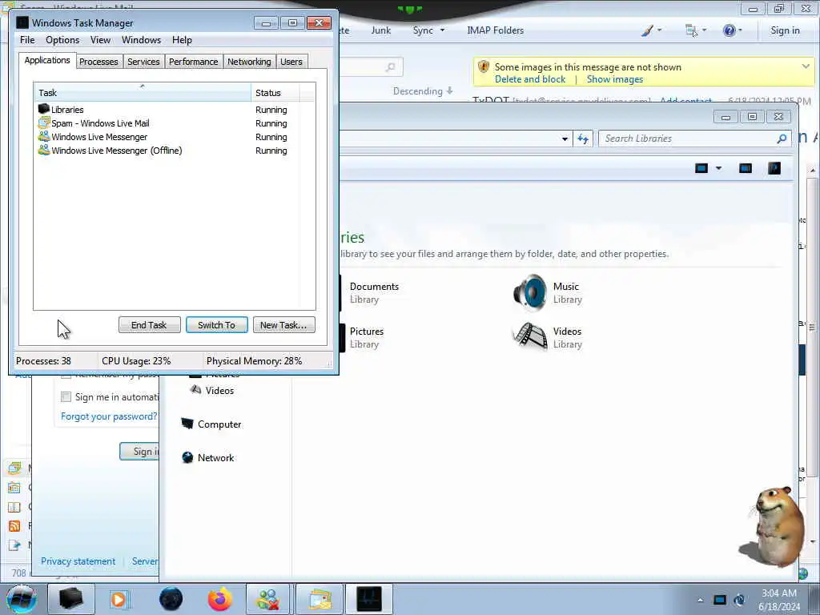
Task: Switch to the Services tab
Action: click(x=143, y=62)
